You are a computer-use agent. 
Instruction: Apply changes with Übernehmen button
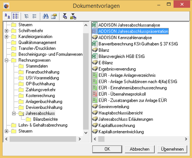[172, 149]
